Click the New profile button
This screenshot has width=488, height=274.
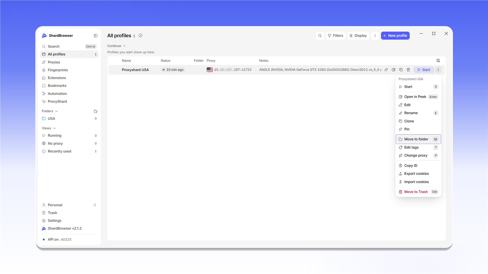point(395,36)
